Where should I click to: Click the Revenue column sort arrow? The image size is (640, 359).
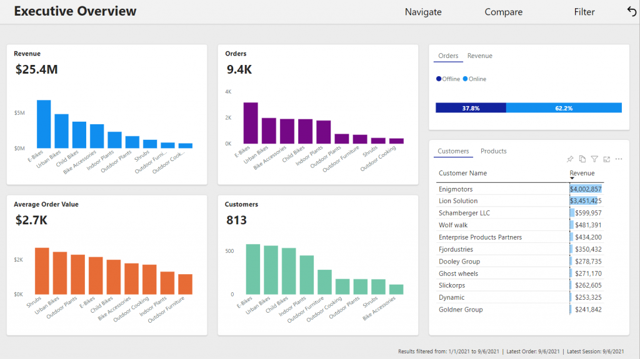click(x=572, y=179)
